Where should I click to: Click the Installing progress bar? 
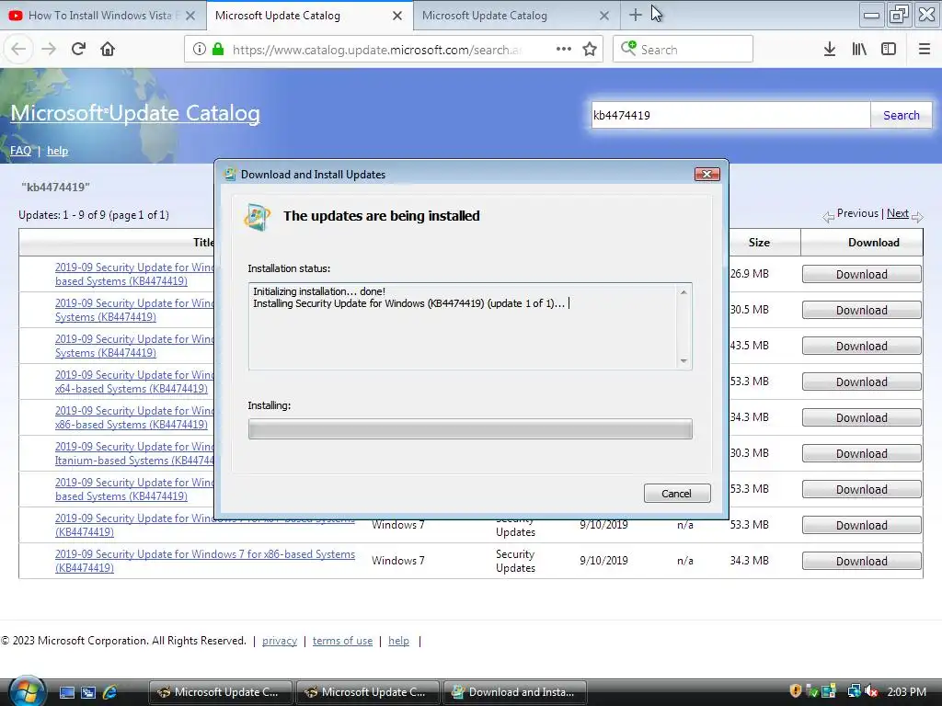coord(470,429)
